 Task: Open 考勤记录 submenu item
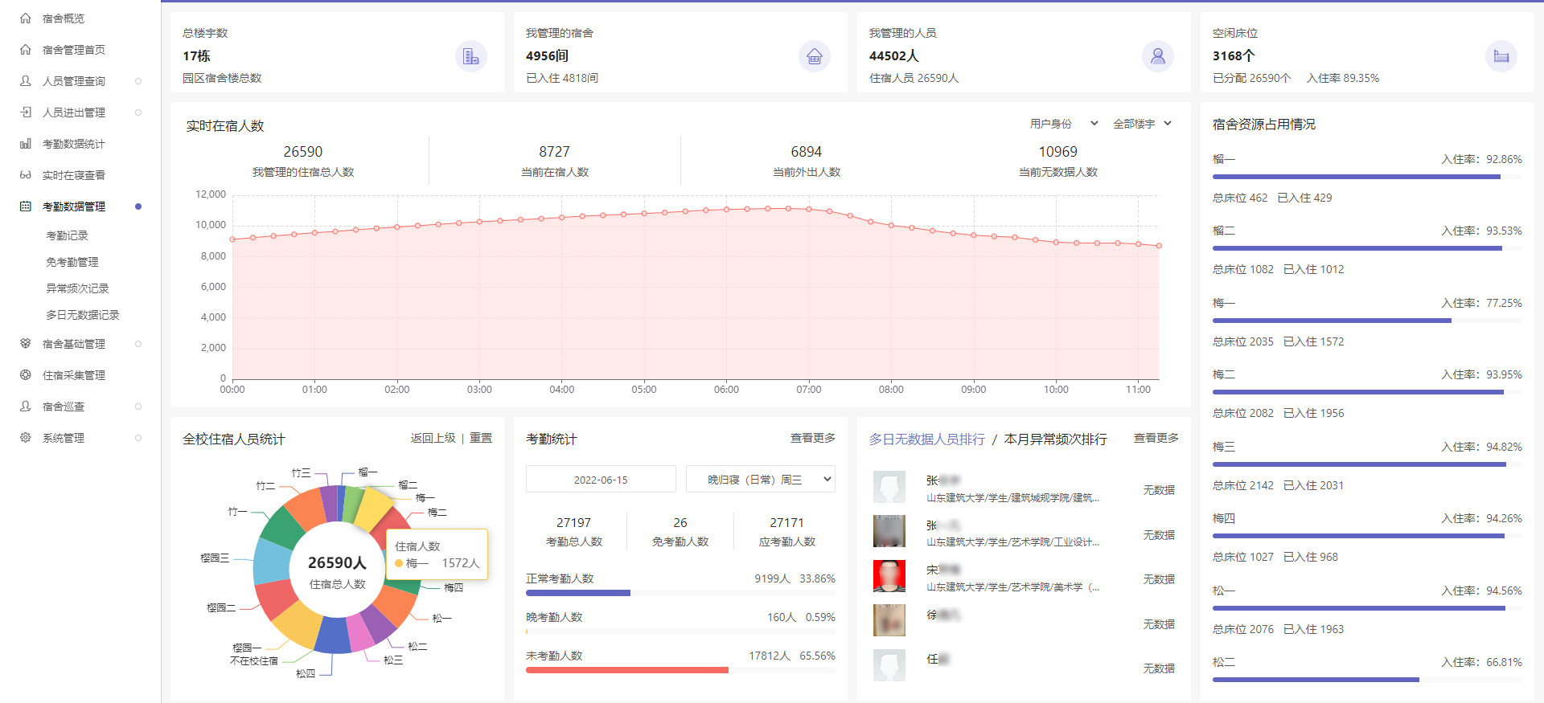pyautogui.click(x=68, y=235)
